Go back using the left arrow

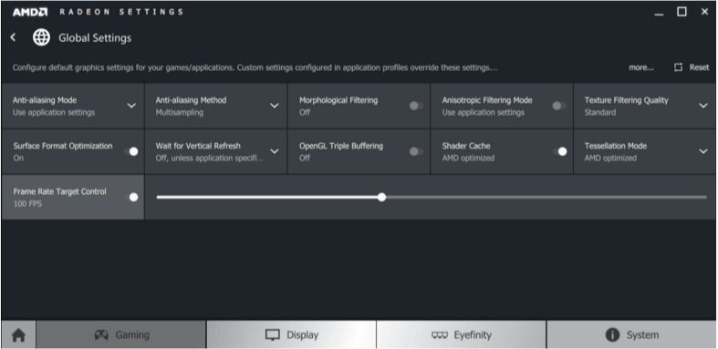(x=14, y=37)
